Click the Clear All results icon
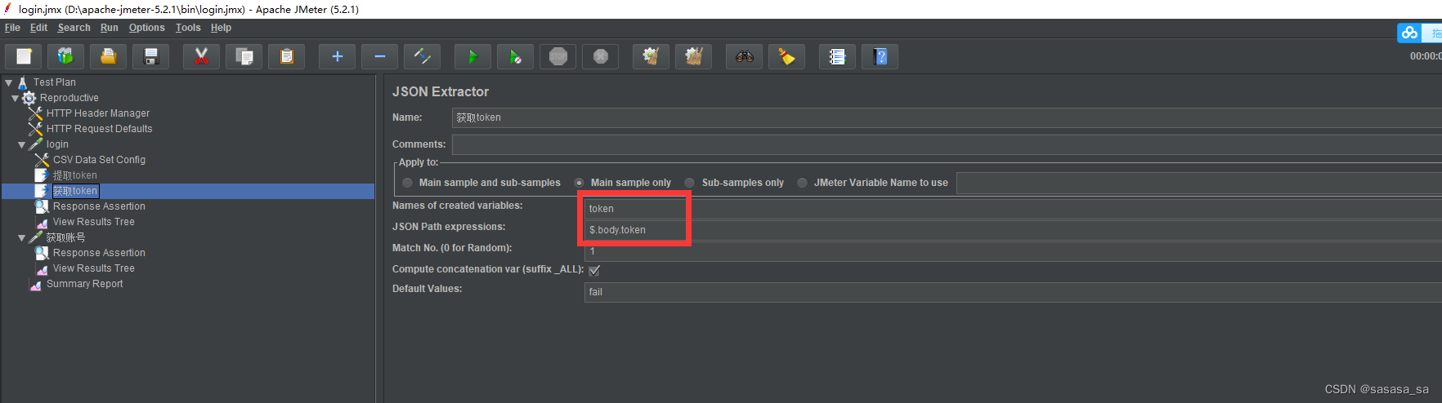This screenshot has width=1442, height=403. (694, 56)
